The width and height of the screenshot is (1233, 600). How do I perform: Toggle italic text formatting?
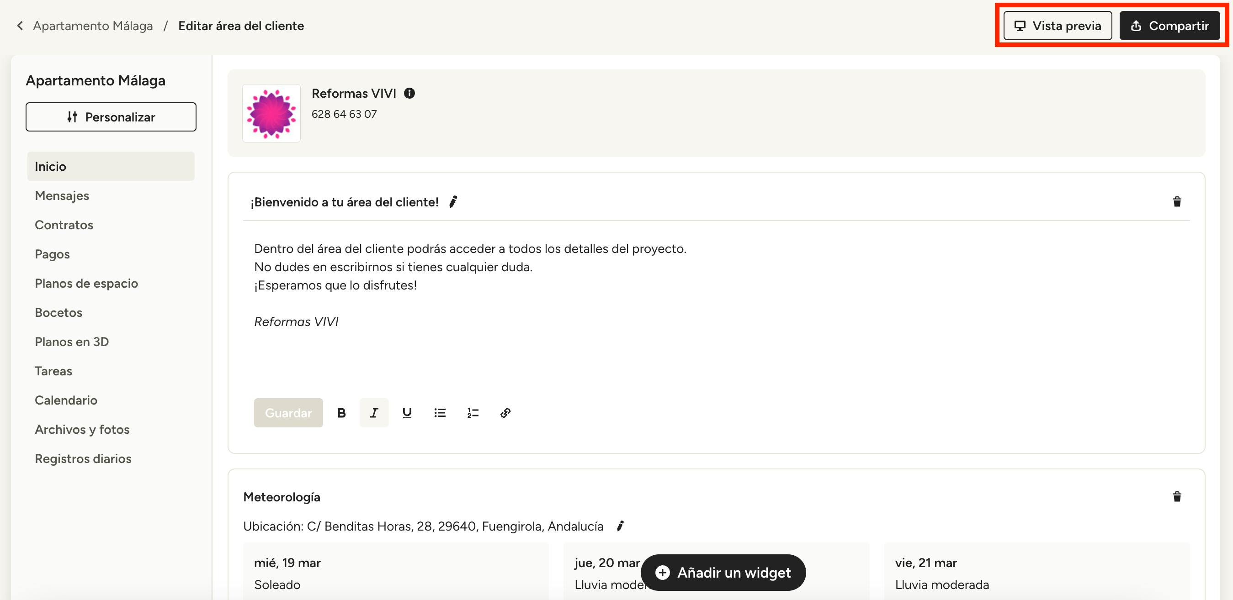click(x=374, y=413)
